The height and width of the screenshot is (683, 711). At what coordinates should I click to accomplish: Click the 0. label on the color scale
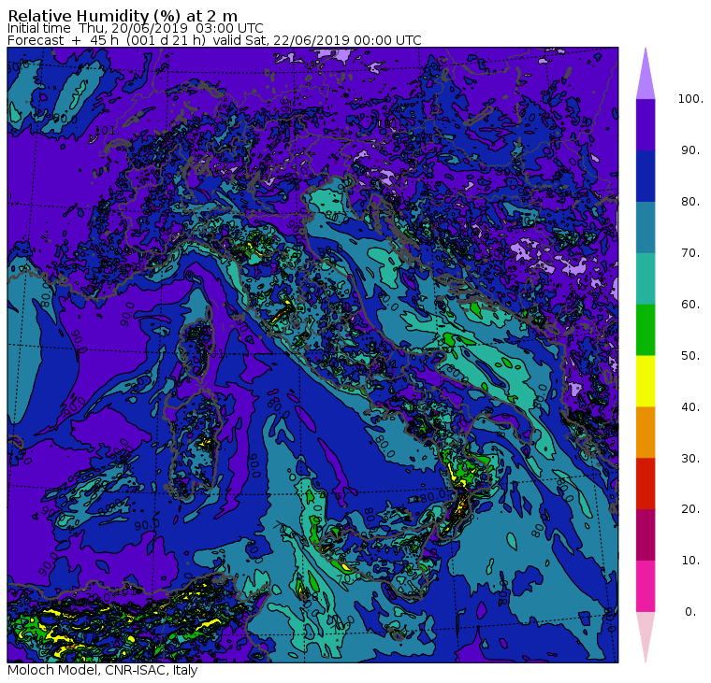click(x=690, y=612)
